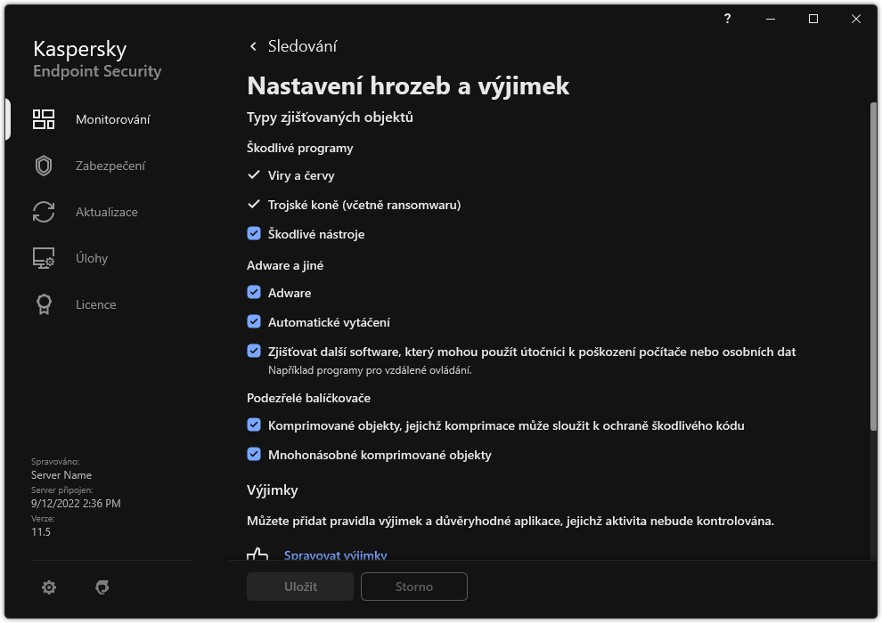The image size is (882, 623).
Task: Click the support icon next to settings gear
Action: (x=102, y=587)
